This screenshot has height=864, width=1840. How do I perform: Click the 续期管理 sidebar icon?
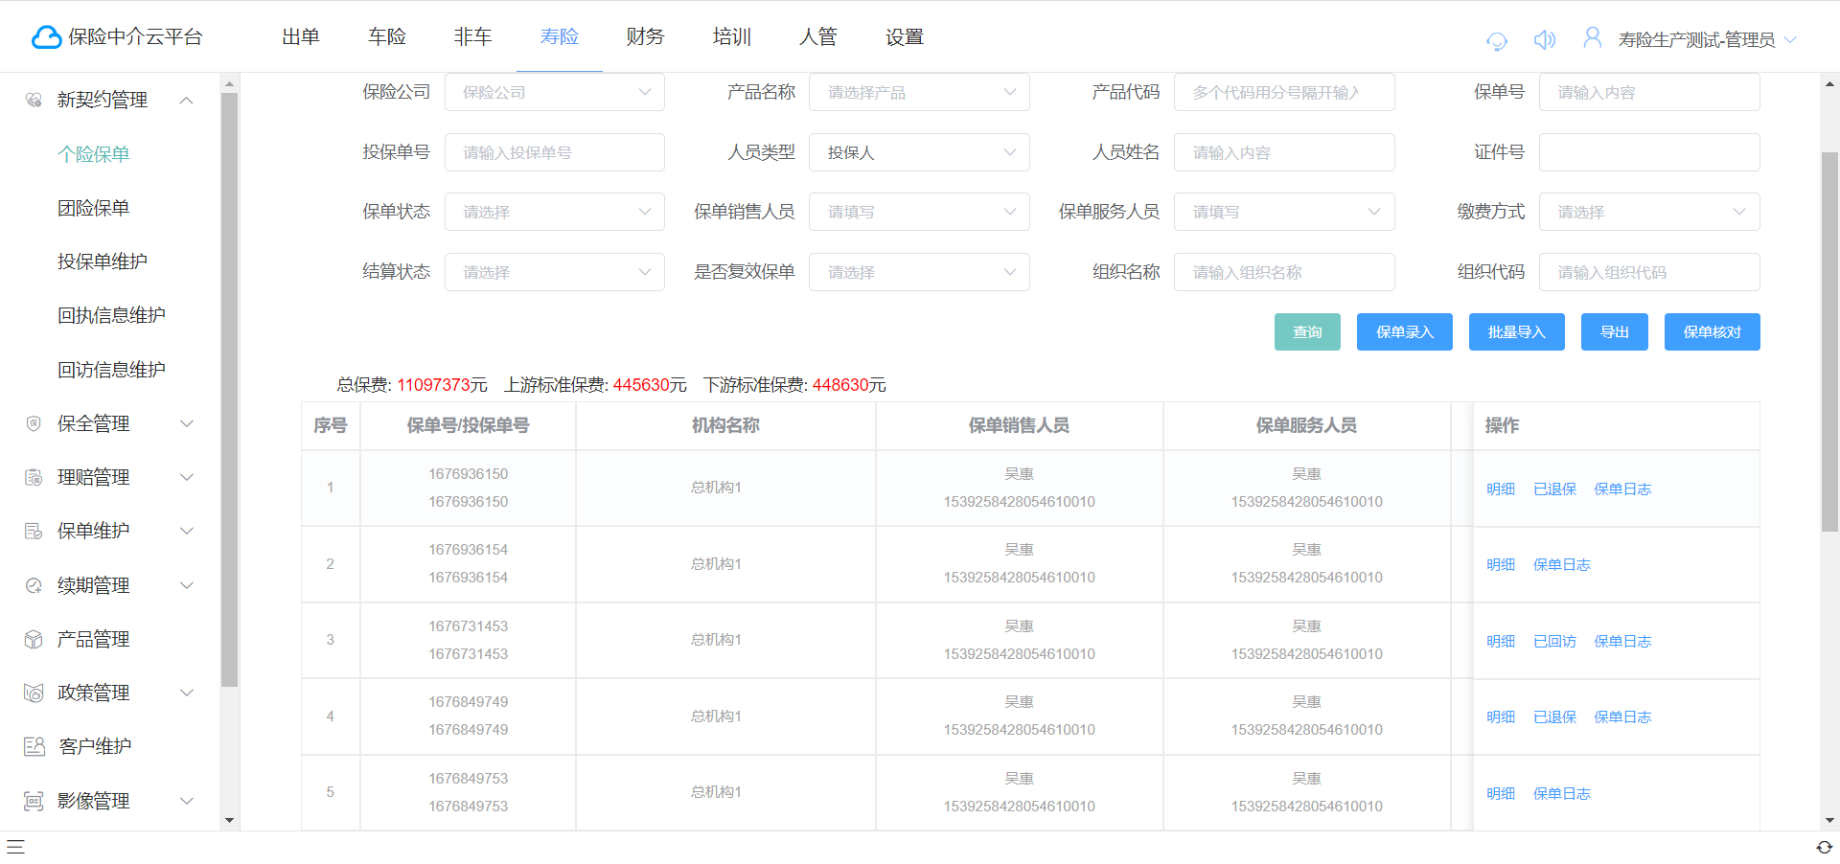[34, 585]
